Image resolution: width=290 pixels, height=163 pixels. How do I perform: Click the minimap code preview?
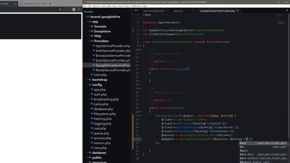point(281,19)
